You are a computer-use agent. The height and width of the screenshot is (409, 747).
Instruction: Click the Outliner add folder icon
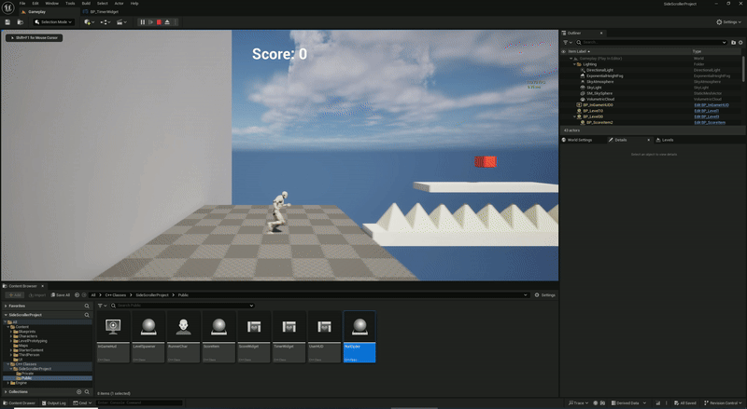tap(733, 42)
